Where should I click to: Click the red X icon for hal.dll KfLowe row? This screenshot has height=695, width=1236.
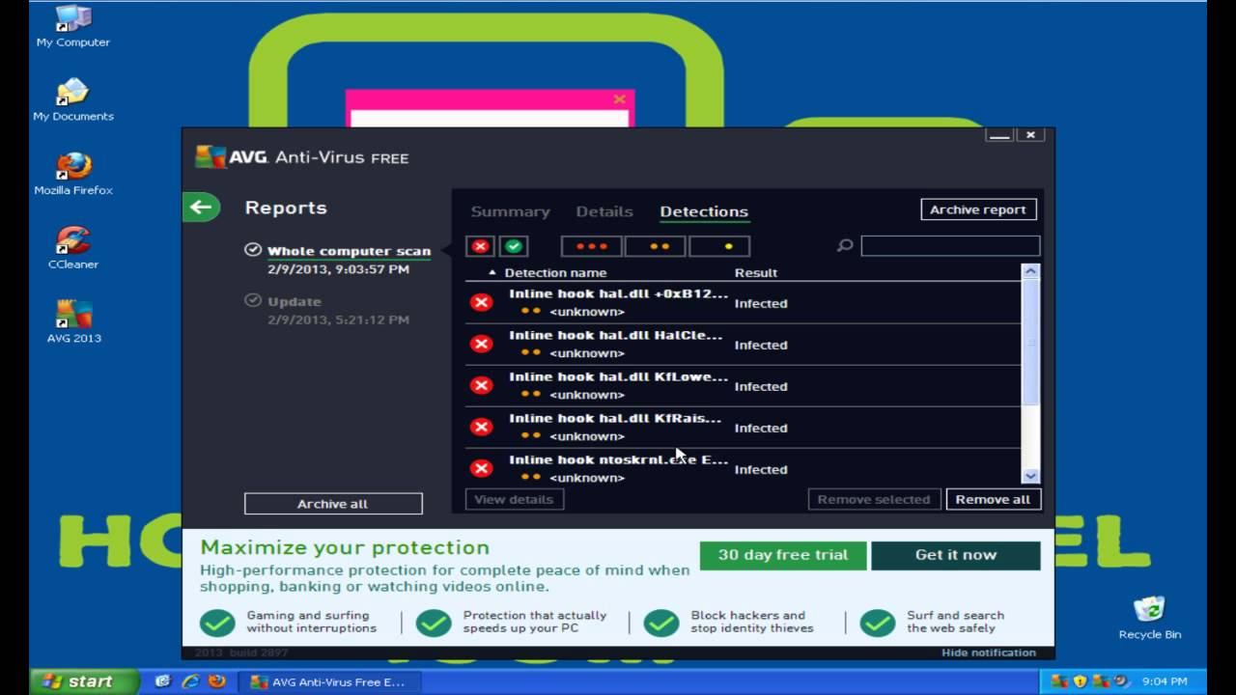coord(480,386)
